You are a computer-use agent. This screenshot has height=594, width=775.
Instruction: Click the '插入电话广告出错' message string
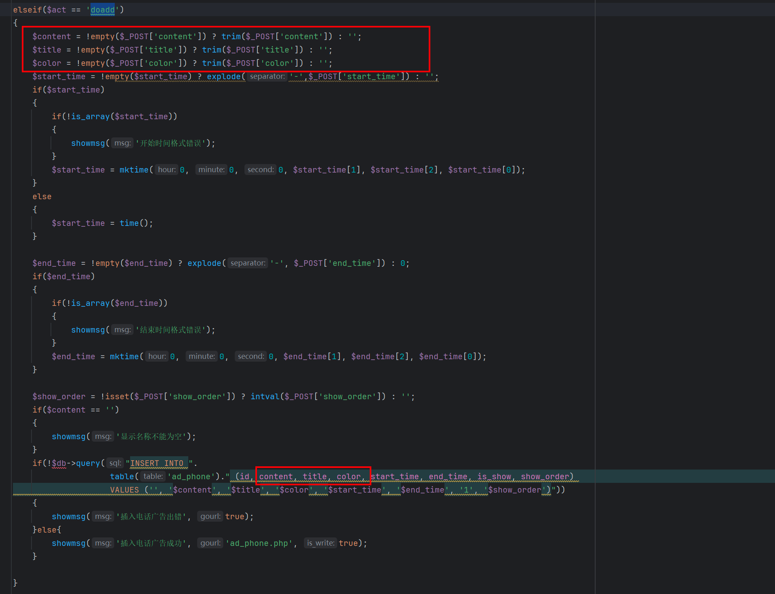[x=151, y=516]
